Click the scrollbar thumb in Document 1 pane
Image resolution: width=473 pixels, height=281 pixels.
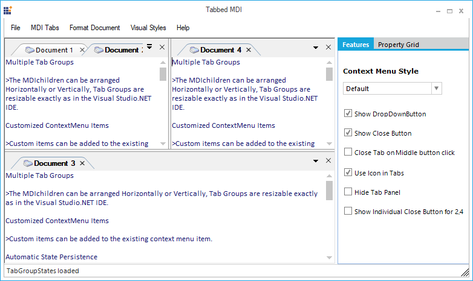coord(163,74)
